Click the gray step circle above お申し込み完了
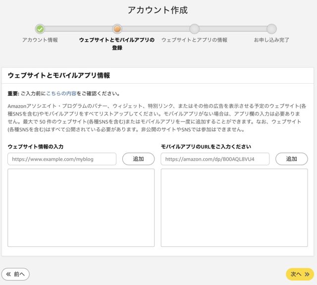Image resolution: width=317 pixels, height=285 pixels. 271,29
